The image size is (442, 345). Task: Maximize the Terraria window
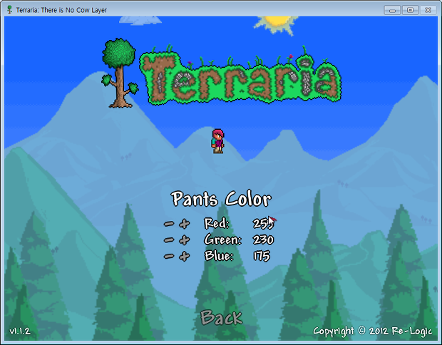tap(410, 10)
